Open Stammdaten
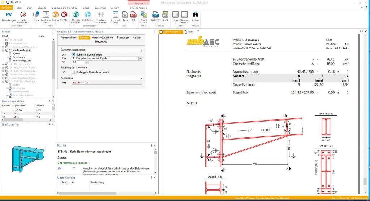 coord(184,17)
